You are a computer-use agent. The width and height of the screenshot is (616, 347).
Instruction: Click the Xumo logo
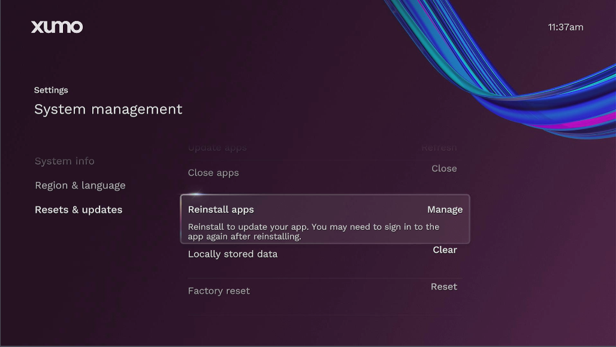click(57, 27)
